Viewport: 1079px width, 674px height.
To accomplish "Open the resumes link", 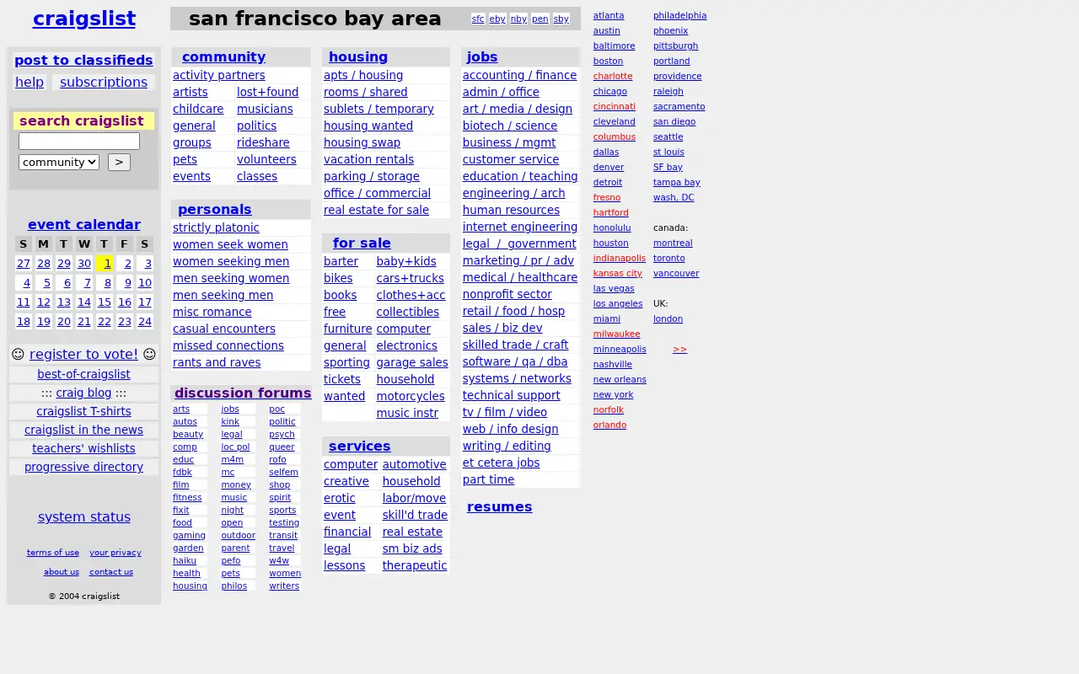I will pyautogui.click(x=500, y=506).
